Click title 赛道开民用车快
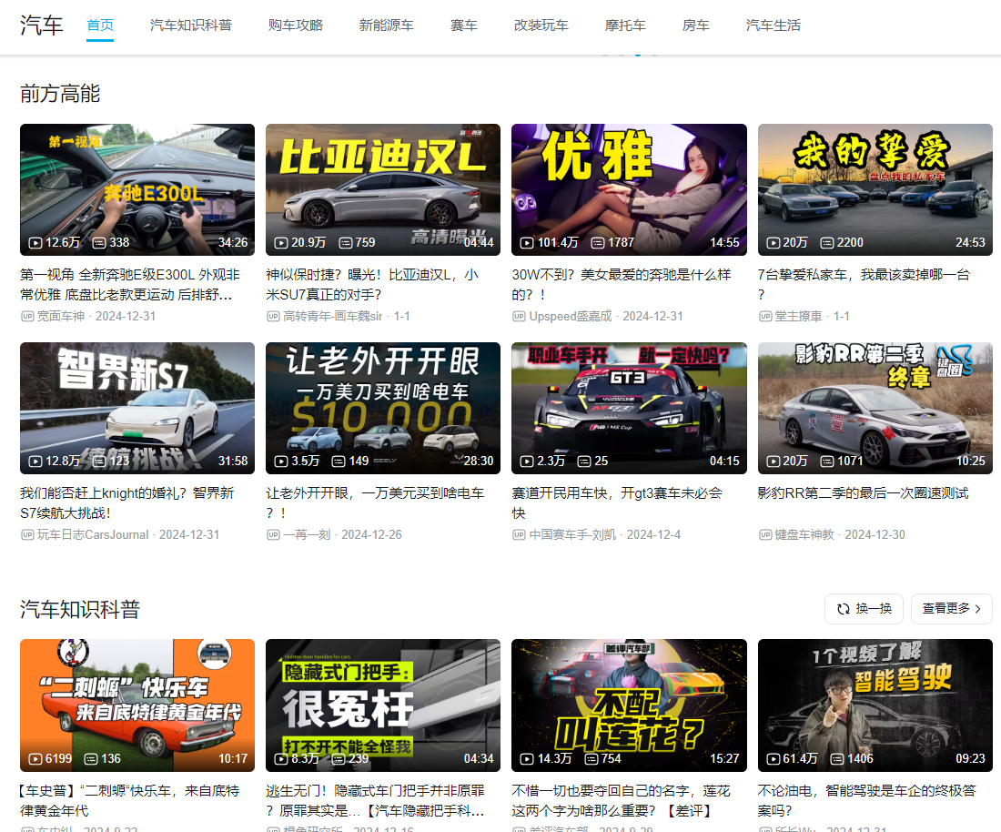This screenshot has width=1001, height=832. pyautogui.click(x=617, y=503)
